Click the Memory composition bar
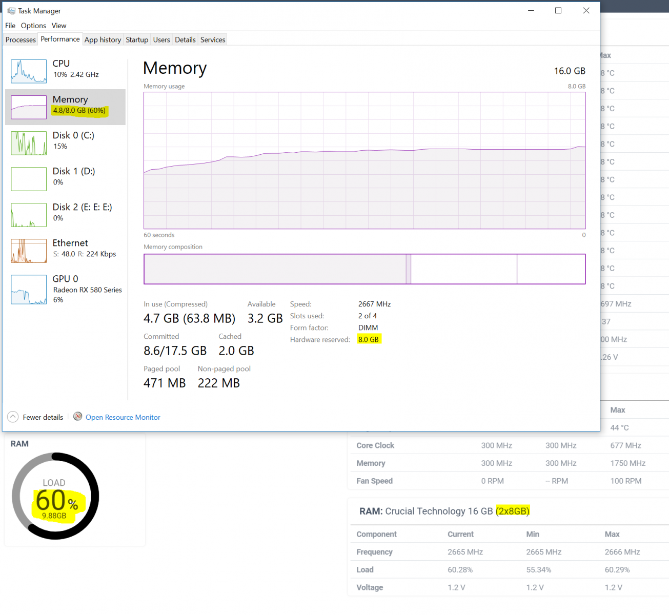This screenshot has width=669, height=615. [364, 269]
